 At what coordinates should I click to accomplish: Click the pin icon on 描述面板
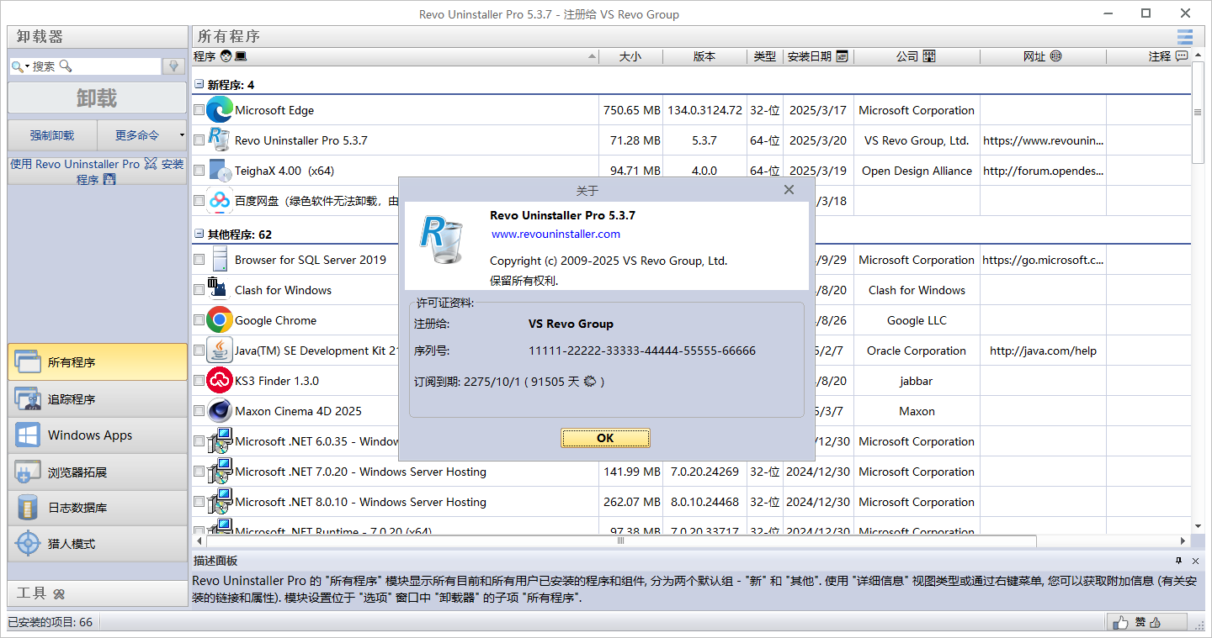click(x=1178, y=561)
